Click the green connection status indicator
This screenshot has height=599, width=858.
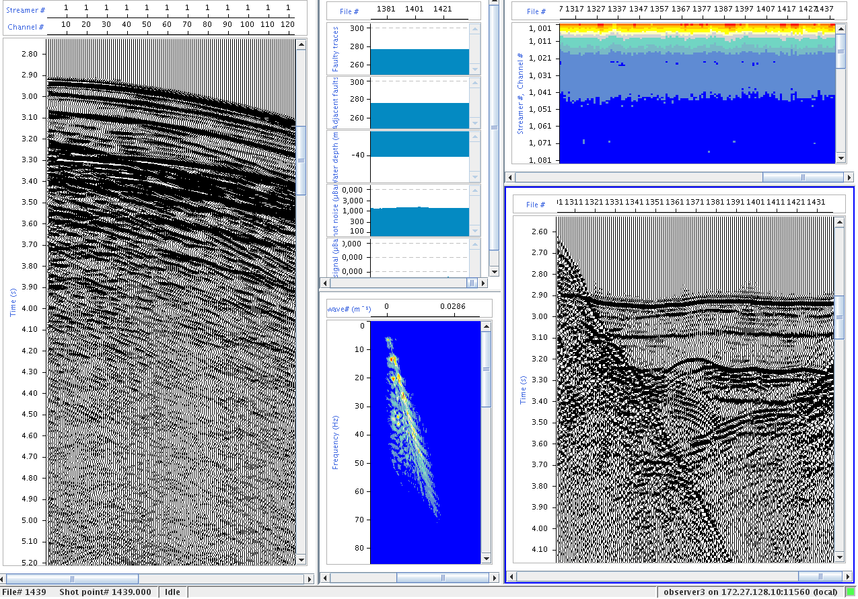851,592
